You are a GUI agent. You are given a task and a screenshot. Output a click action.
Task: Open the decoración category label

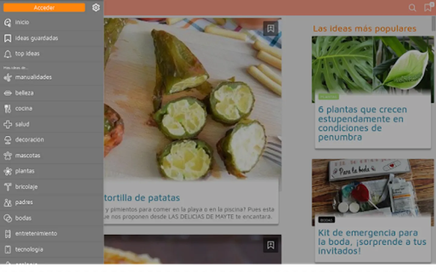coord(29,140)
